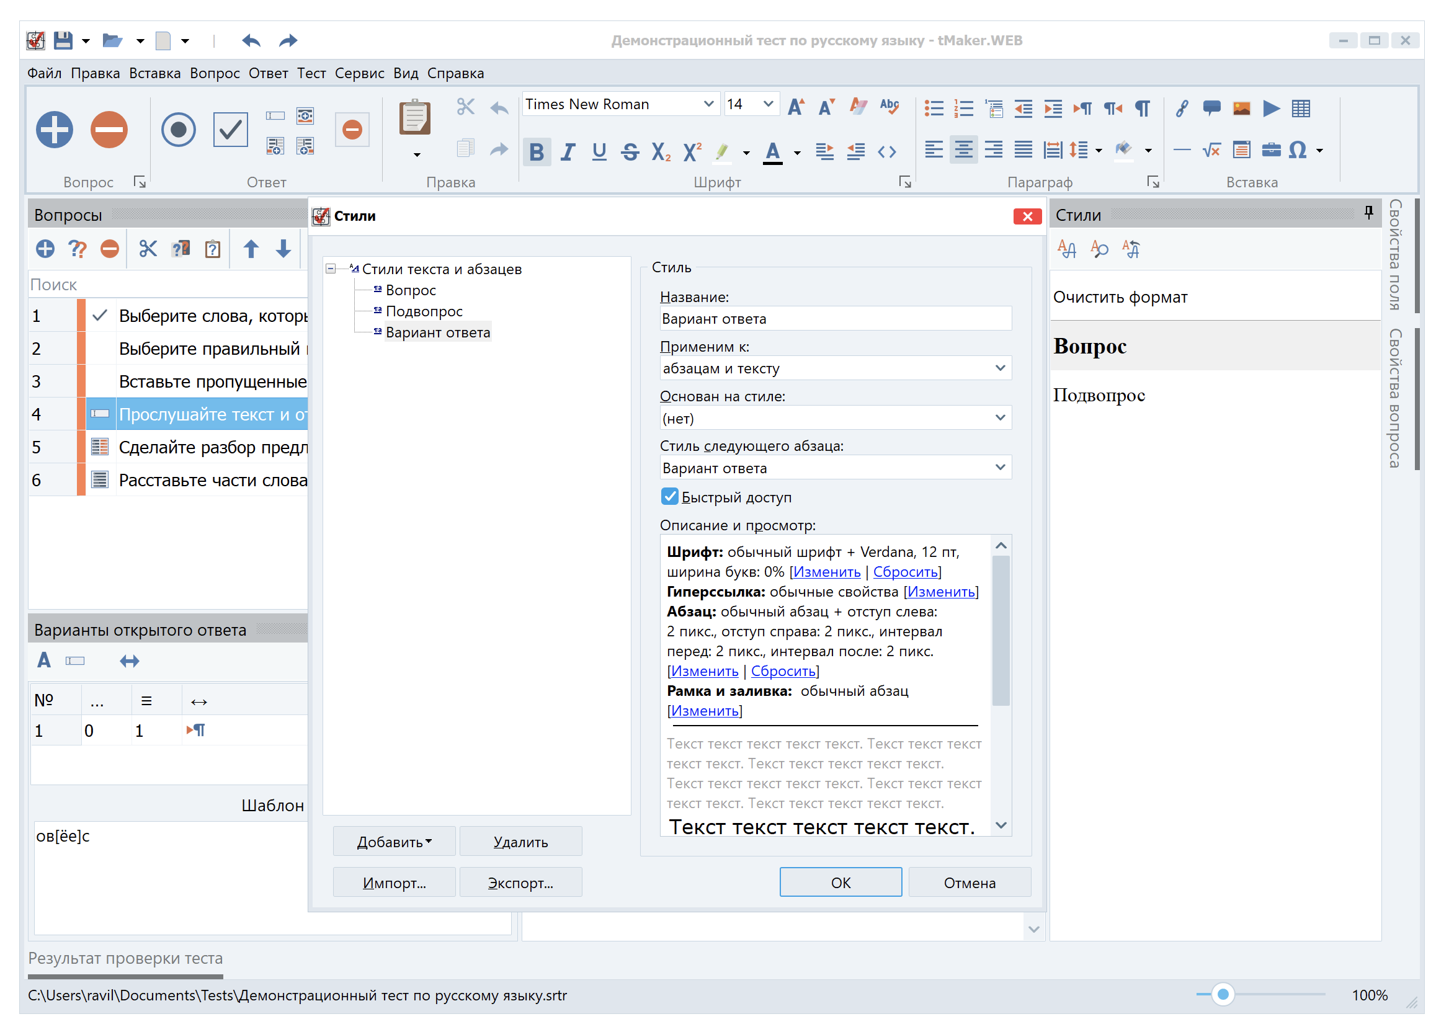Screen dimensions: 1449x1032
Task: Click the blue add question plus icon in ribbon
Action: coord(55,130)
